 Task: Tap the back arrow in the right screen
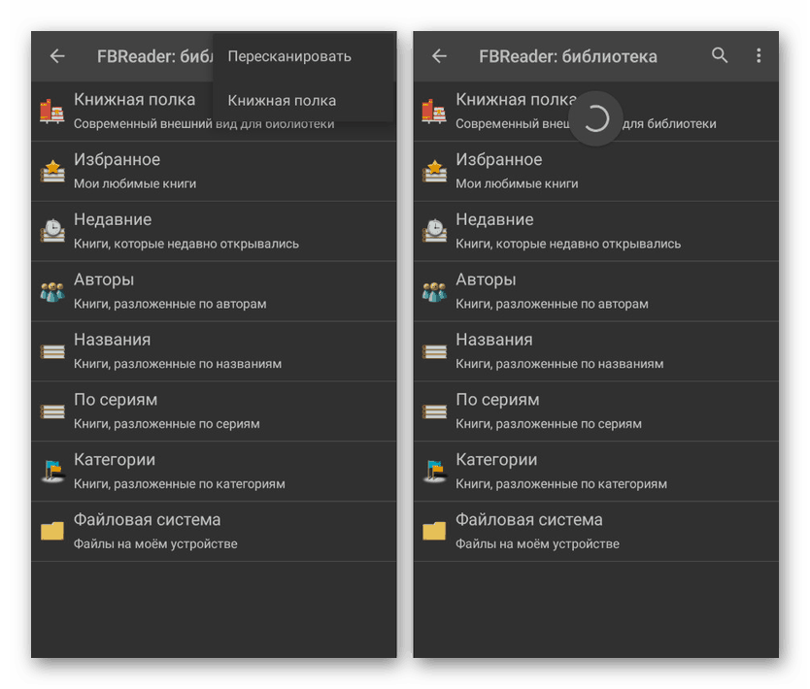coord(439,56)
